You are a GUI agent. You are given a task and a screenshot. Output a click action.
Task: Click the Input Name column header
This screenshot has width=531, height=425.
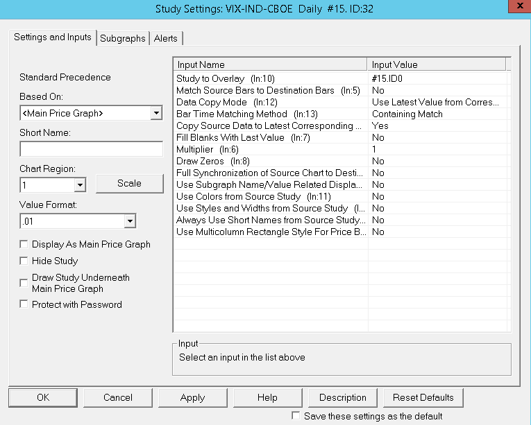click(271, 64)
